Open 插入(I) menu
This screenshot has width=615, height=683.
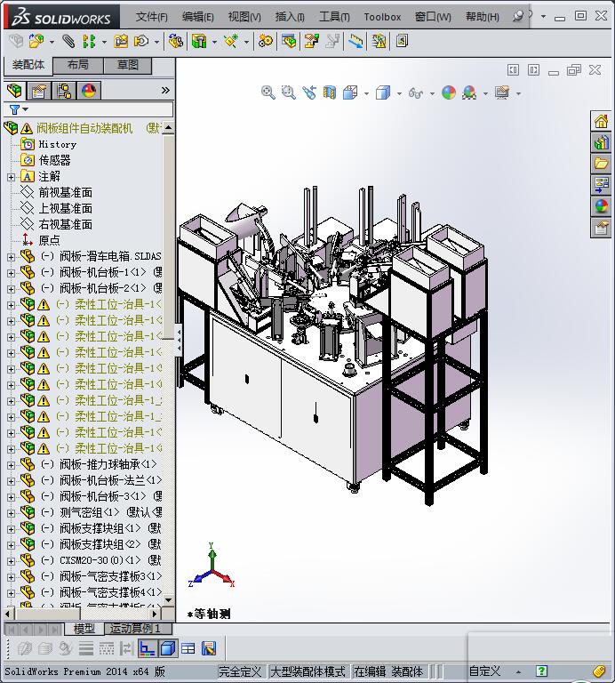click(290, 17)
